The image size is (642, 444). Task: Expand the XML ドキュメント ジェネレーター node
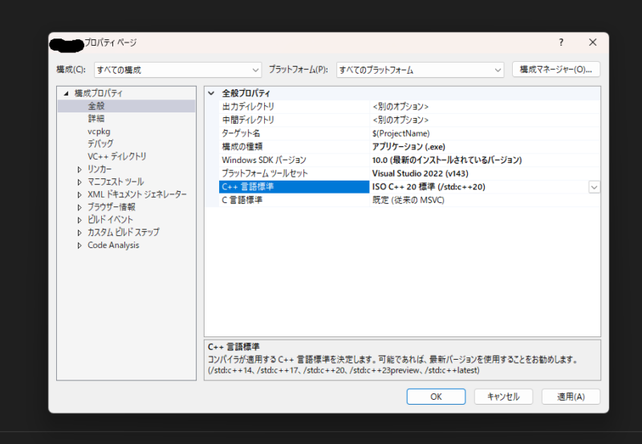[x=79, y=194]
